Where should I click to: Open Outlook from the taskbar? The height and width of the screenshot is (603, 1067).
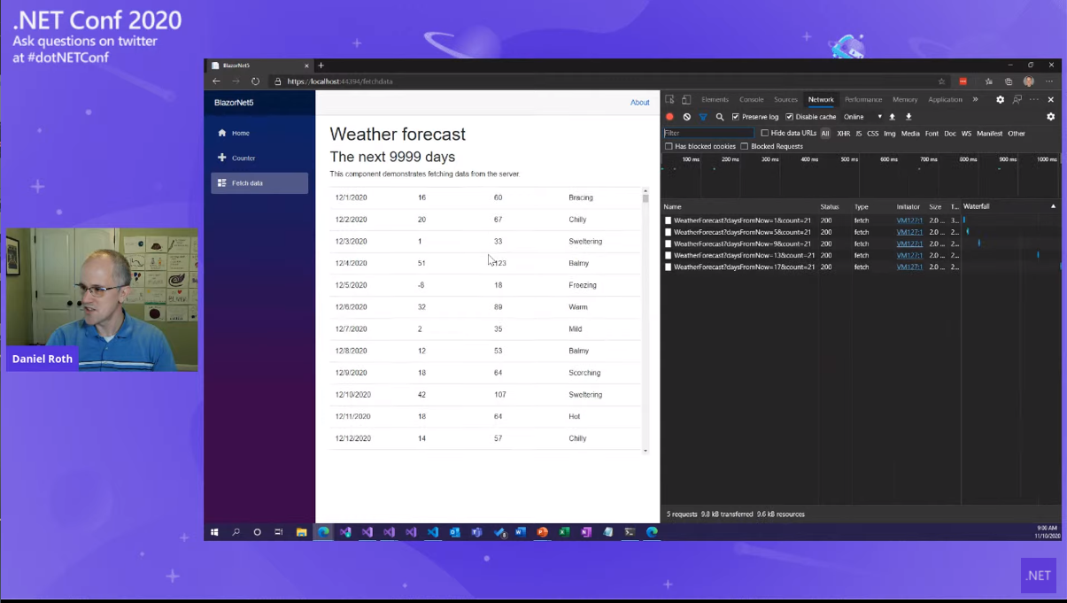455,532
